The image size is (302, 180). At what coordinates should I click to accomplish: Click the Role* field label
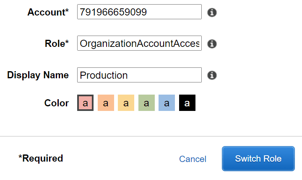[57, 44]
